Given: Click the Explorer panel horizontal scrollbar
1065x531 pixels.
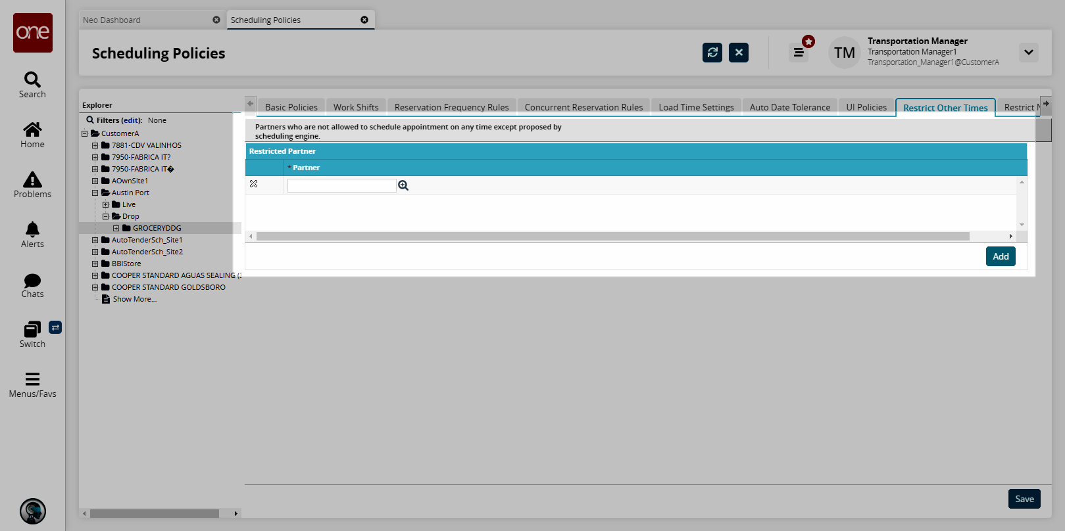Looking at the screenshot, I should 155,513.
